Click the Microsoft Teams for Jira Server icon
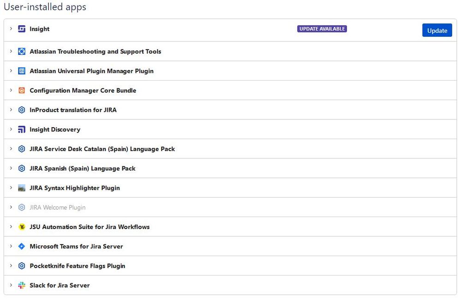 [x=22, y=246]
